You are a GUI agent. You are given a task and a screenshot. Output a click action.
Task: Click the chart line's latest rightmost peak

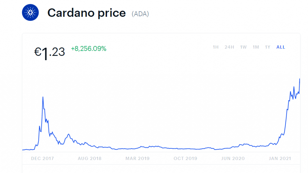click(x=300, y=79)
